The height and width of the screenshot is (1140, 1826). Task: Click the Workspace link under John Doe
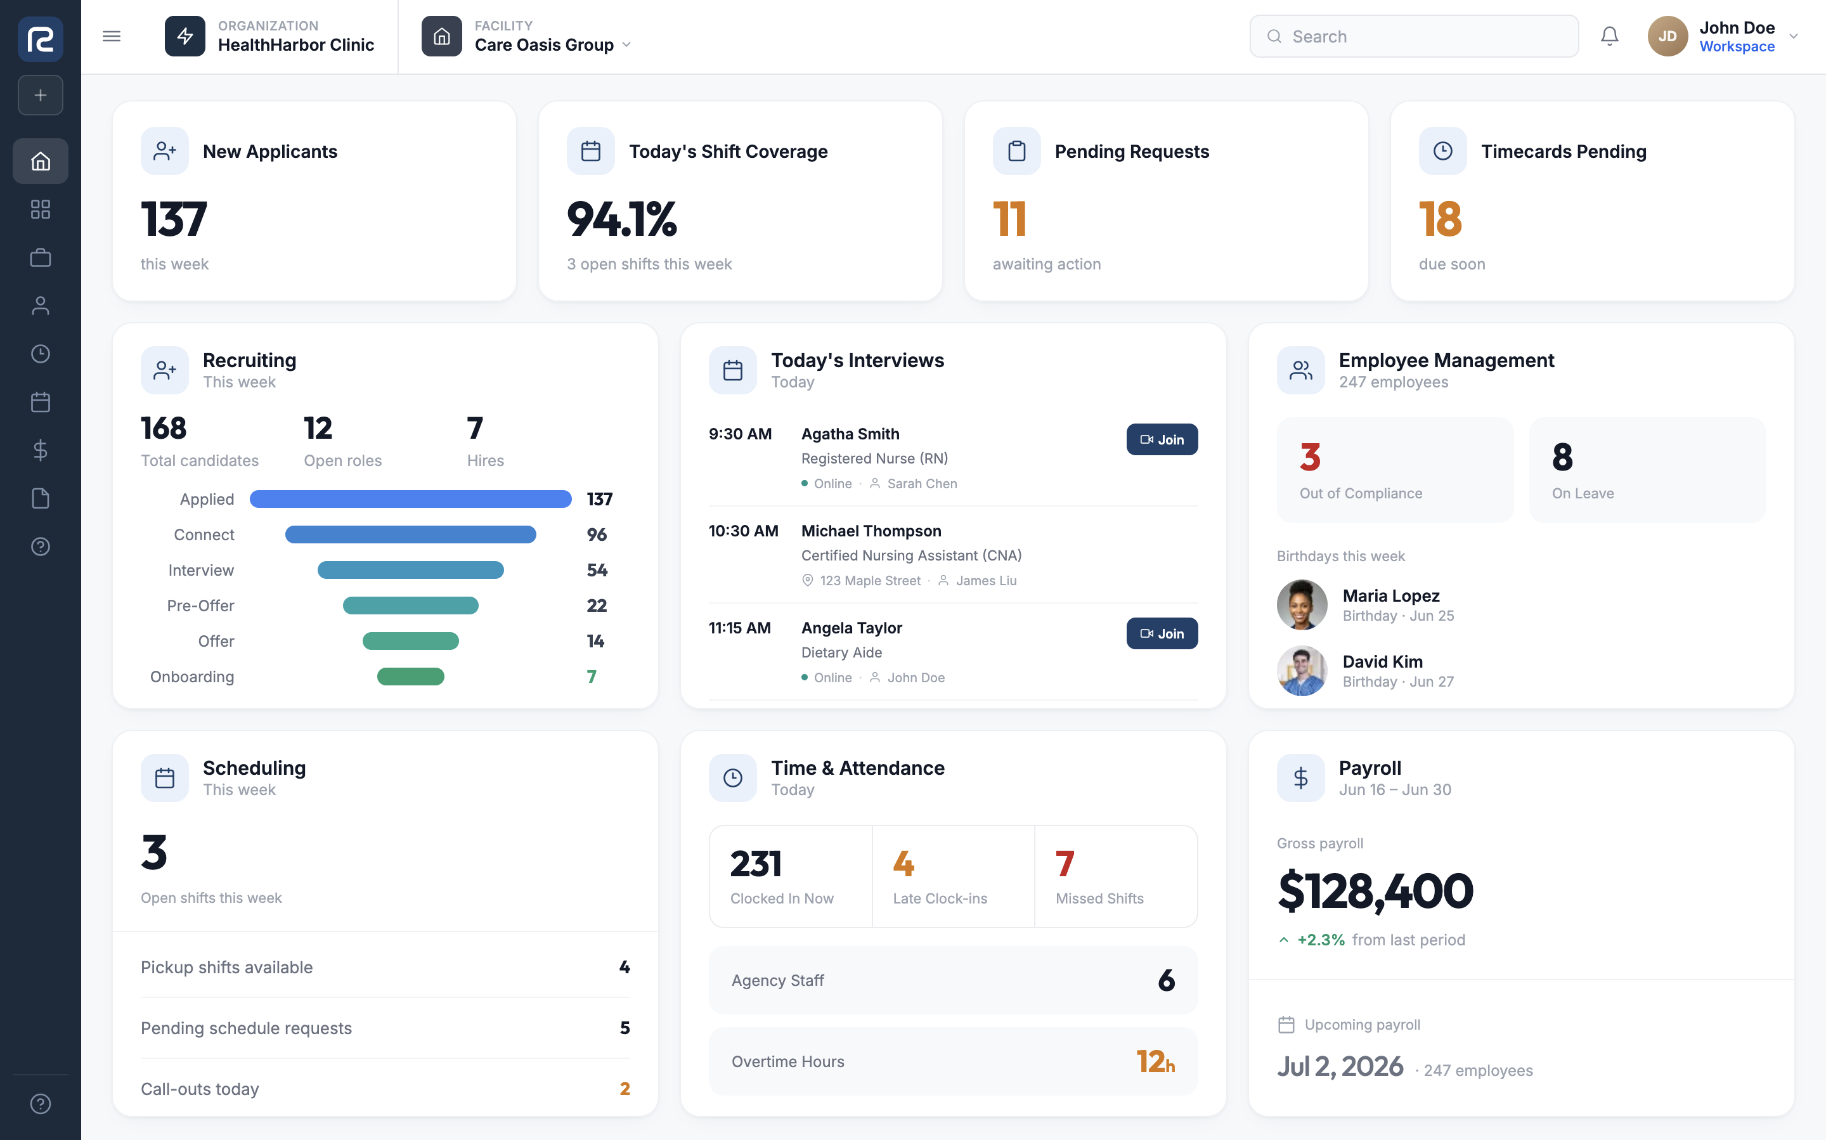pyautogui.click(x=1737, y=47)
